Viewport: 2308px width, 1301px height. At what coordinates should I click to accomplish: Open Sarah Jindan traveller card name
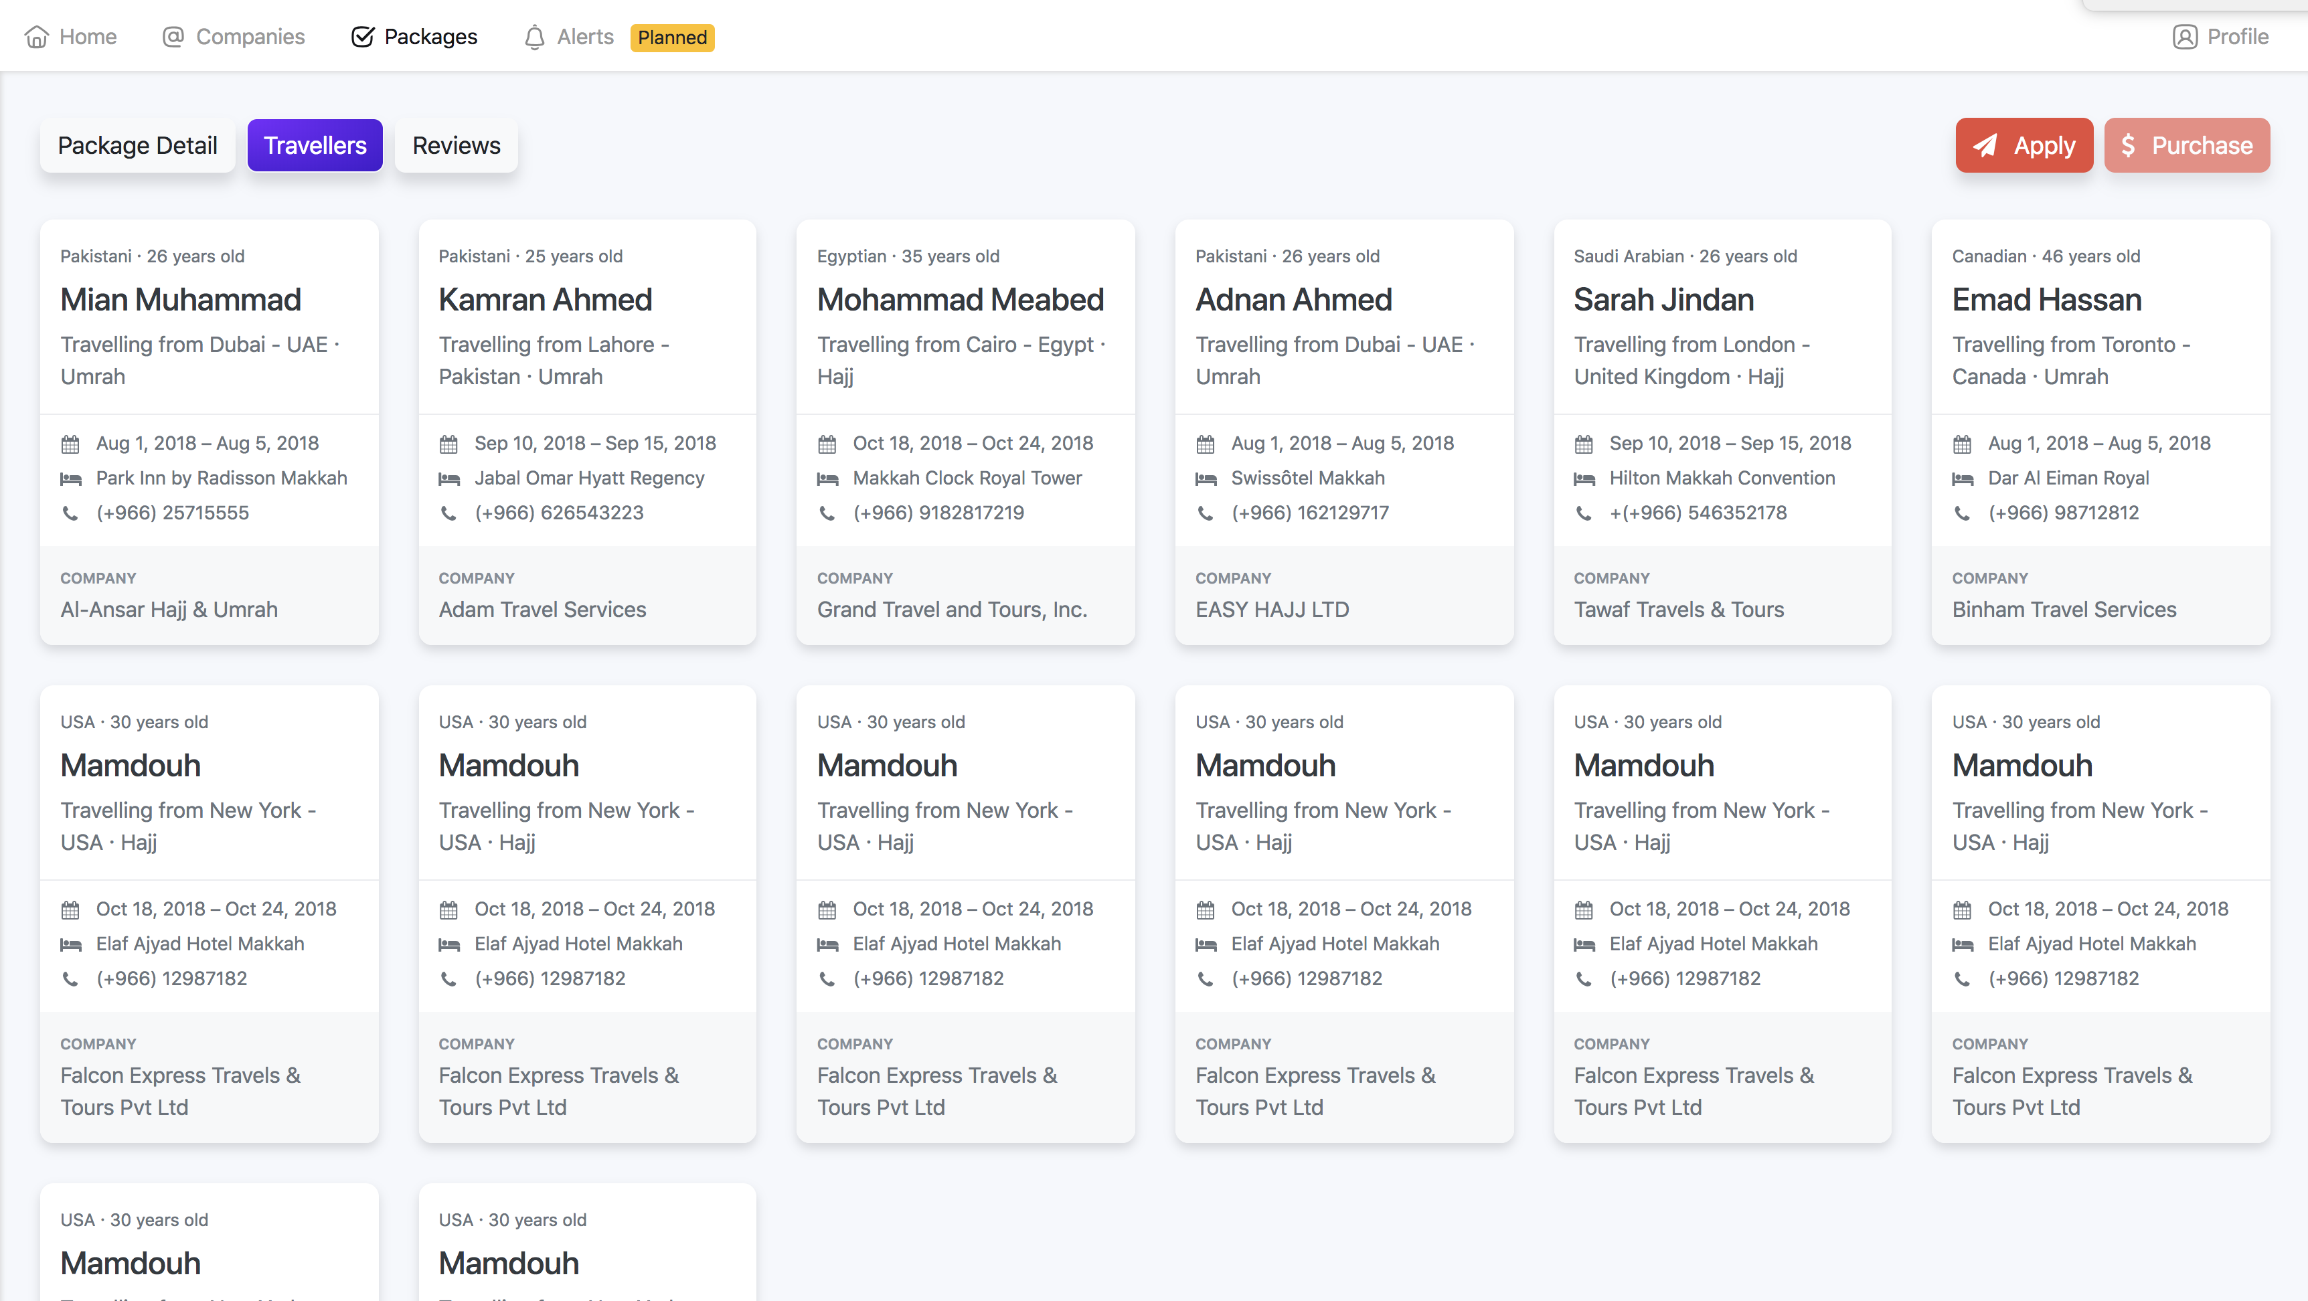1663,299
